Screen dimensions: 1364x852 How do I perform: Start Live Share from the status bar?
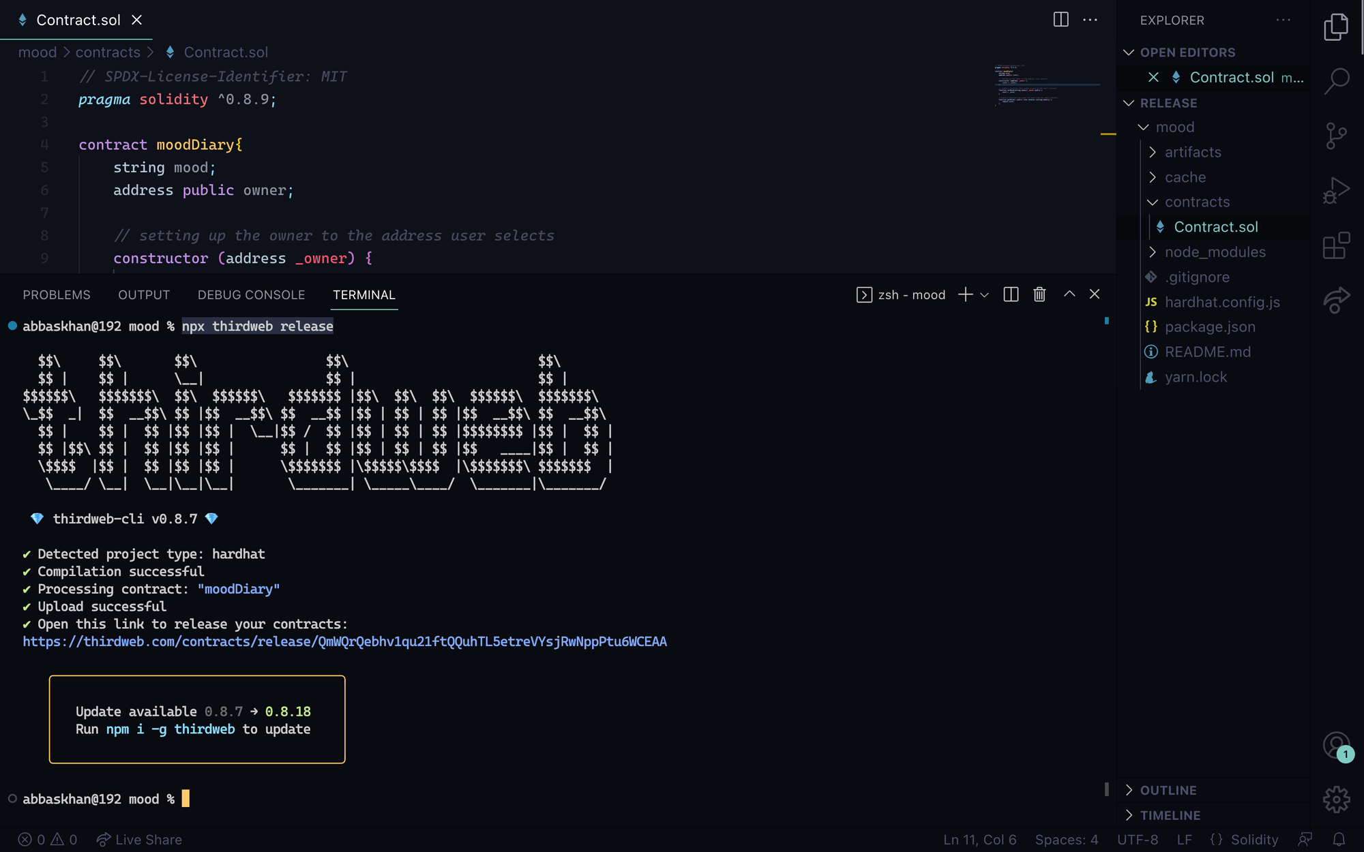(139, 840)
